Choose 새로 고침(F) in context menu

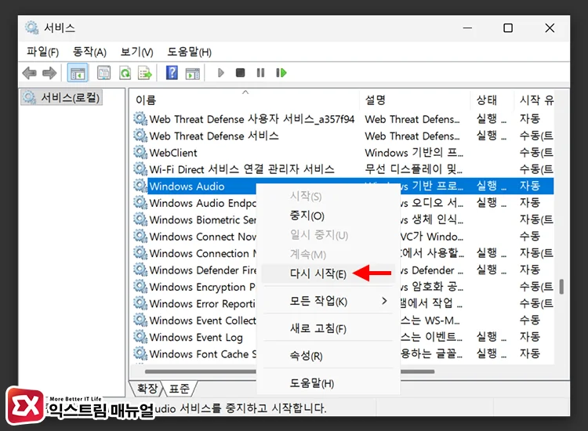[318, 328]
